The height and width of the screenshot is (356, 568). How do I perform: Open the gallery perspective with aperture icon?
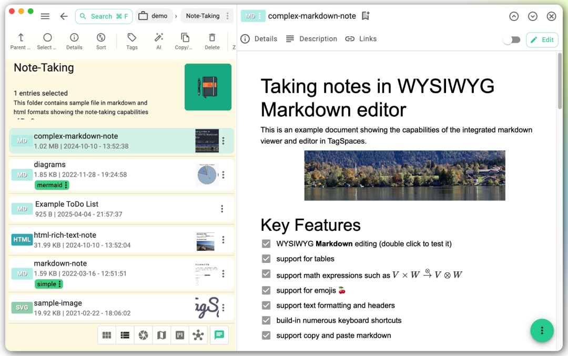pos(144,335)
